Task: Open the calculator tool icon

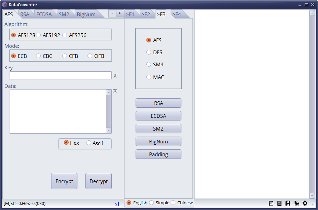Action: 279,203
